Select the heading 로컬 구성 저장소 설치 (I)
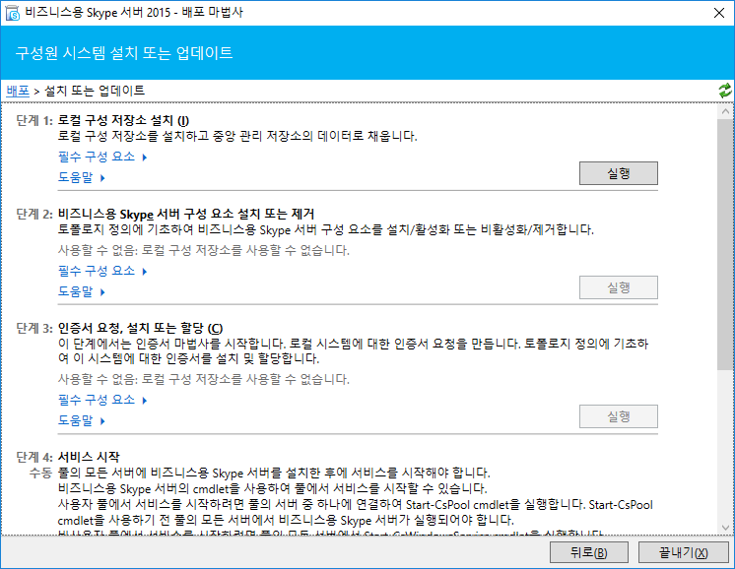Image resolution: width=735 pixels, height=569 pixels. [123, 120]
